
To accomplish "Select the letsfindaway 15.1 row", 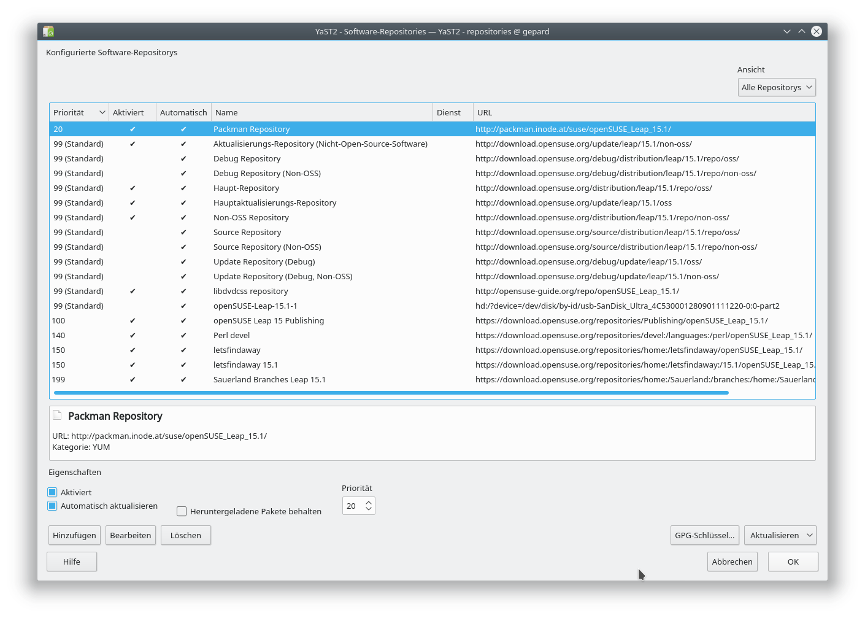I will (433, 365).
